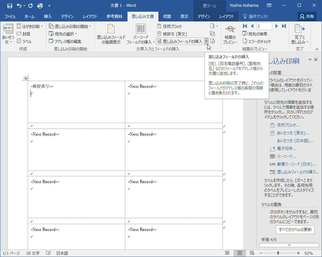The image size is (322, 257).
Task: Click the 封筒 envelope button
Action: 24,34
